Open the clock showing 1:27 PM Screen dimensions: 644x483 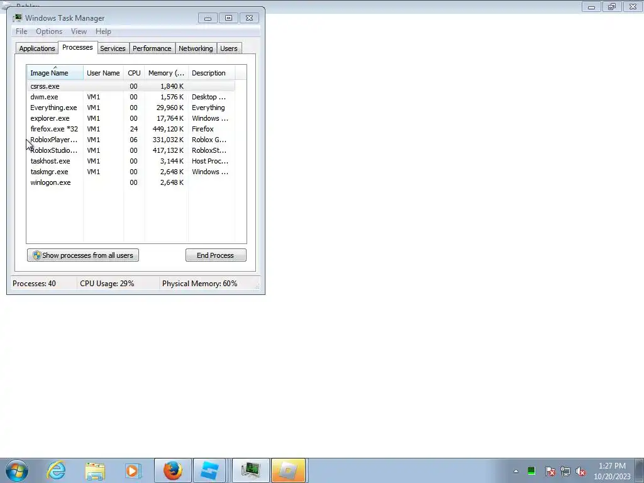click(612, 471)
